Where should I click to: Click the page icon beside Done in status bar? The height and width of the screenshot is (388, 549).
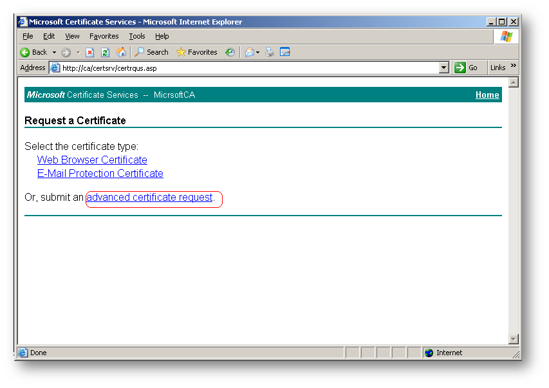[x=23, y=353]
